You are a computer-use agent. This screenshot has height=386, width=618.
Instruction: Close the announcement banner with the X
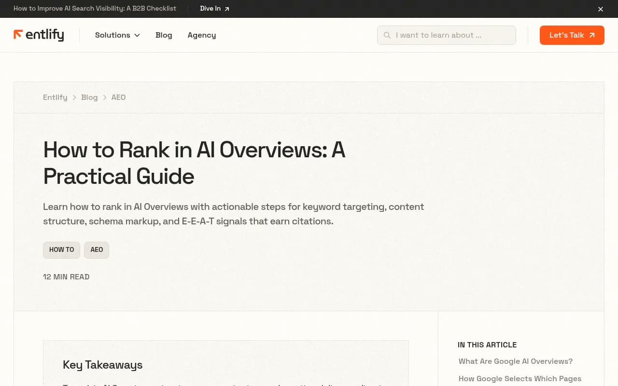point(601,9)
